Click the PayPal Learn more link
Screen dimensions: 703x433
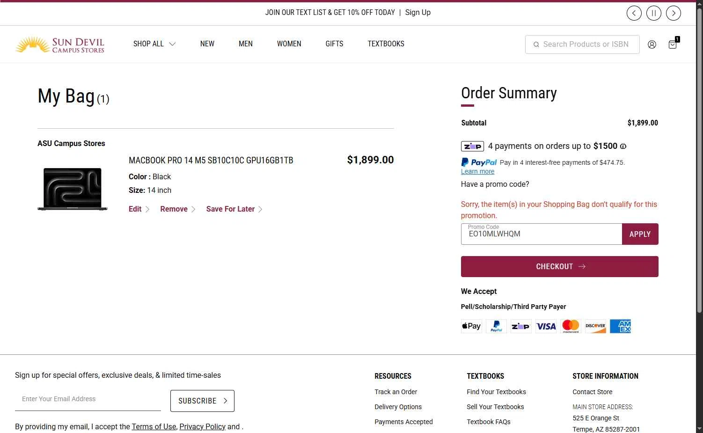[477, 171]
